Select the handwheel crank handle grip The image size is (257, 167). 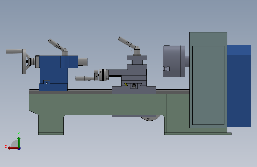[x=14, y=51]
